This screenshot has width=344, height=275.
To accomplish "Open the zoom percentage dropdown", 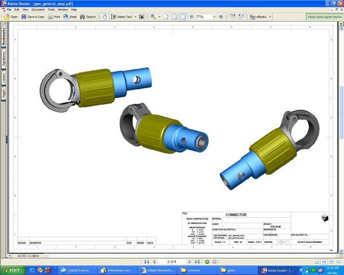I will click(x=214, y=17).
